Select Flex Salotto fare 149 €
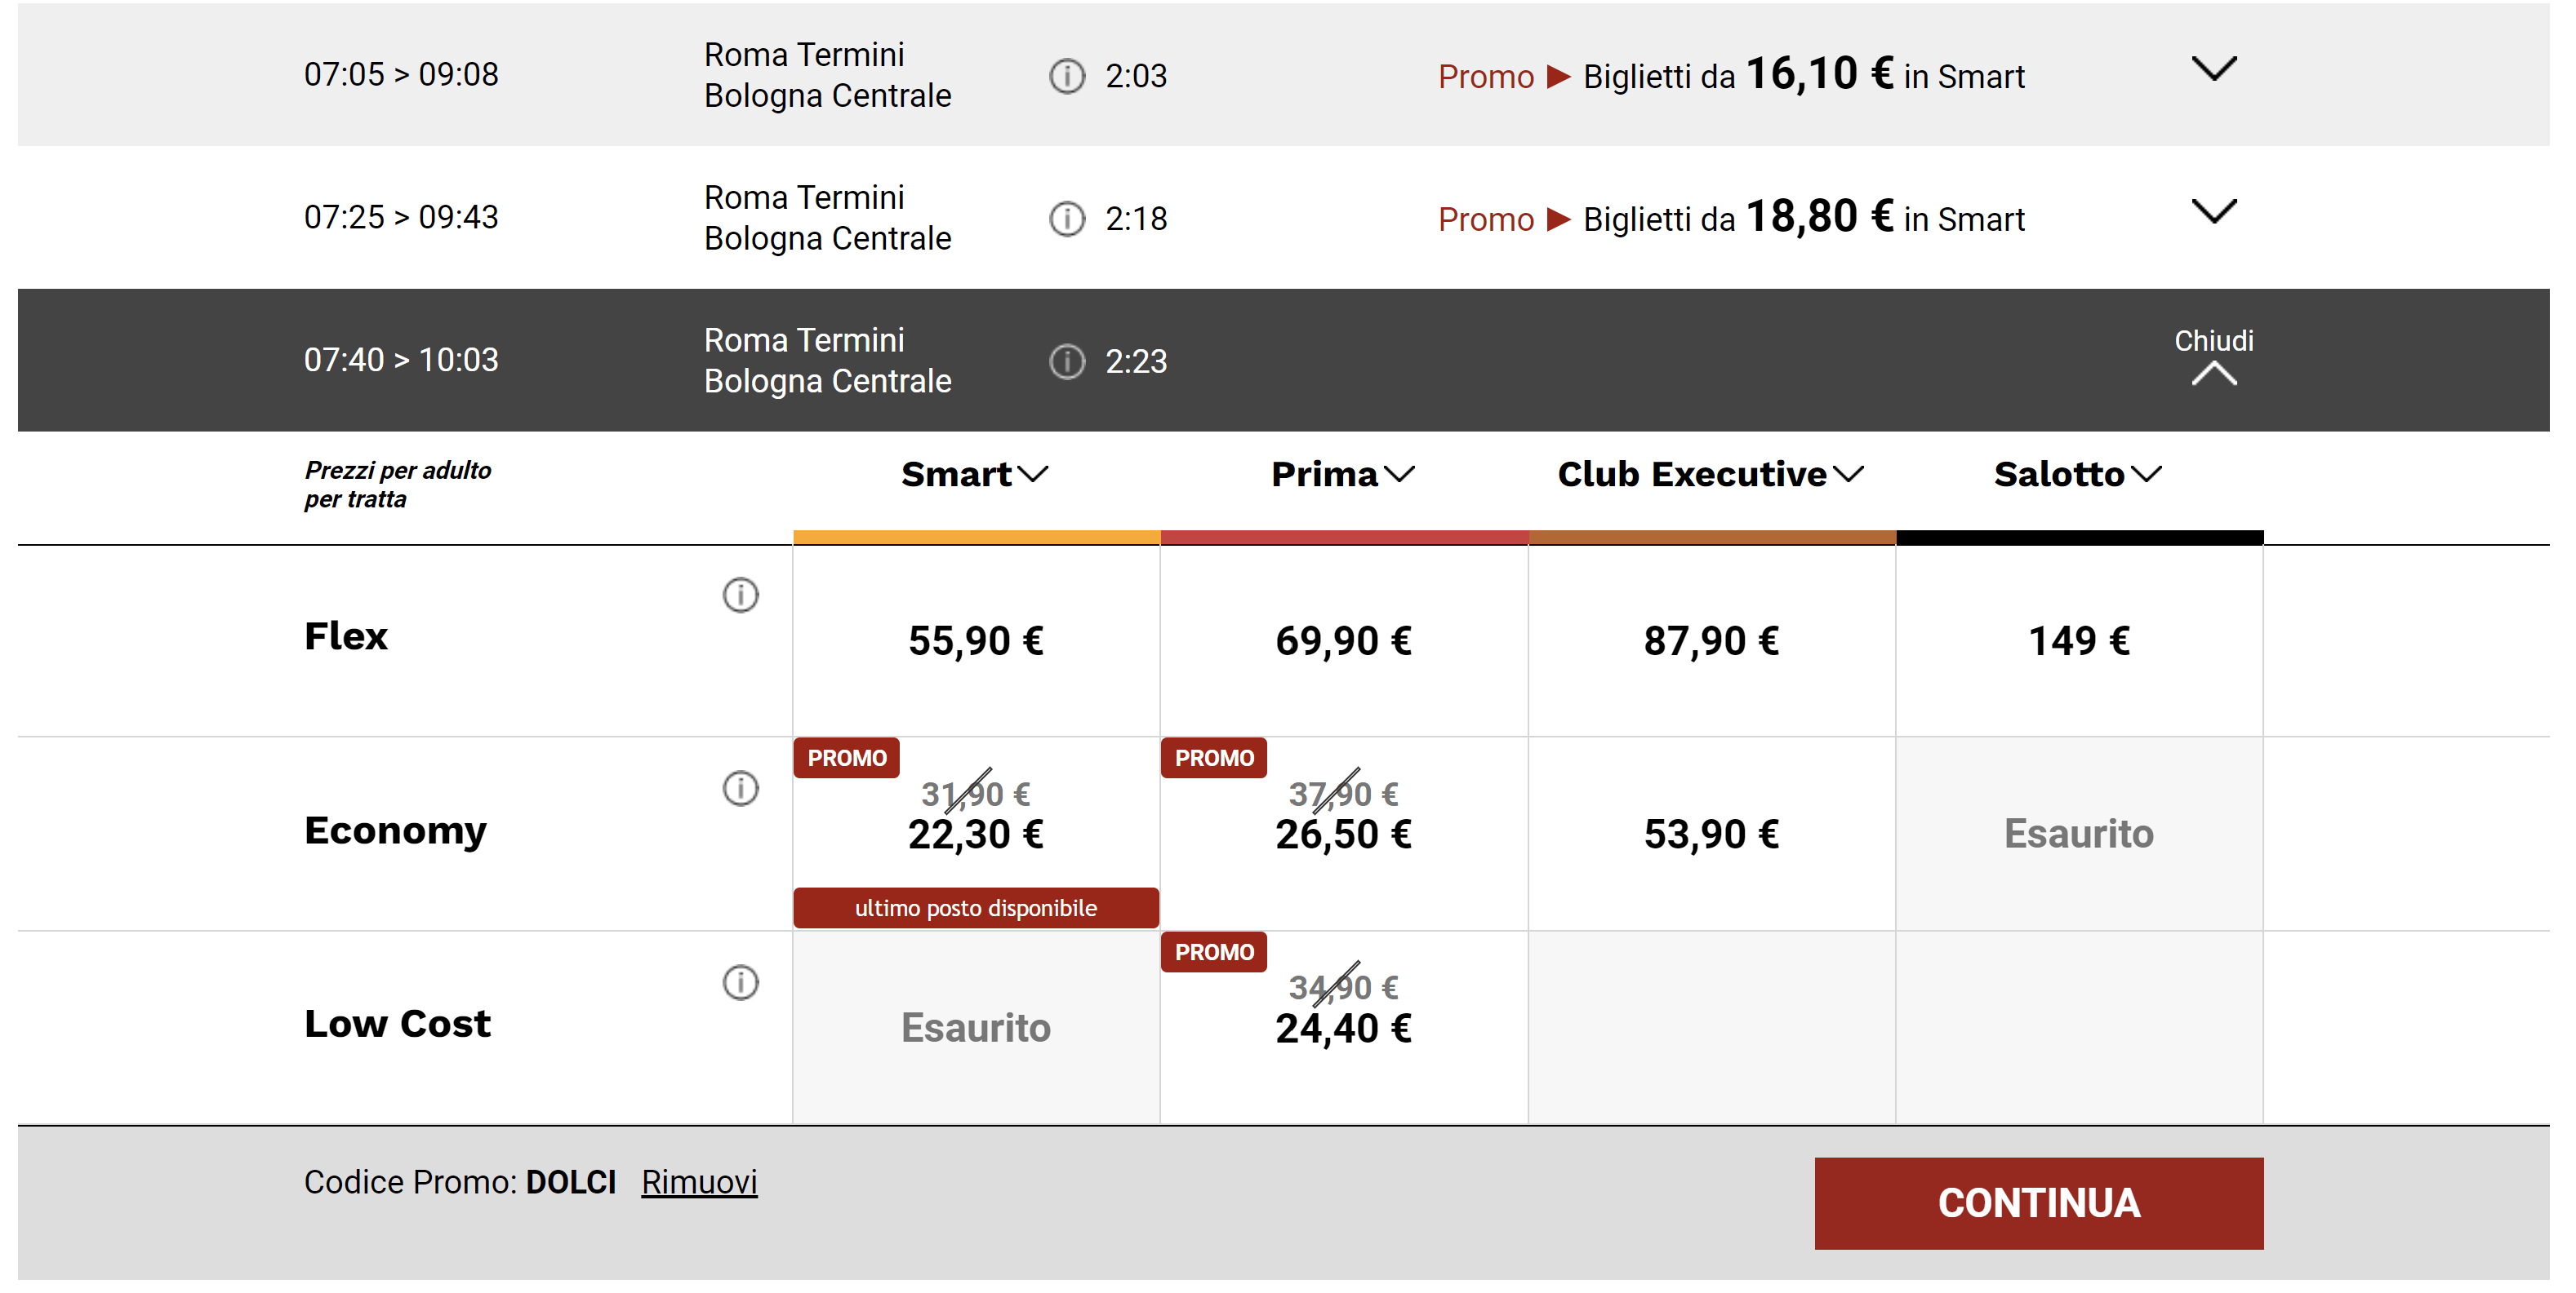Viewport: 2576px width, 1293px height. [2078, 640]
